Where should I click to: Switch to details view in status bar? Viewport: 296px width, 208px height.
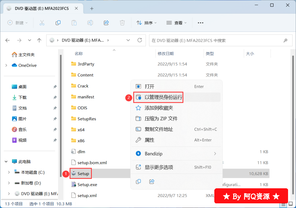[x=283, y=204]
